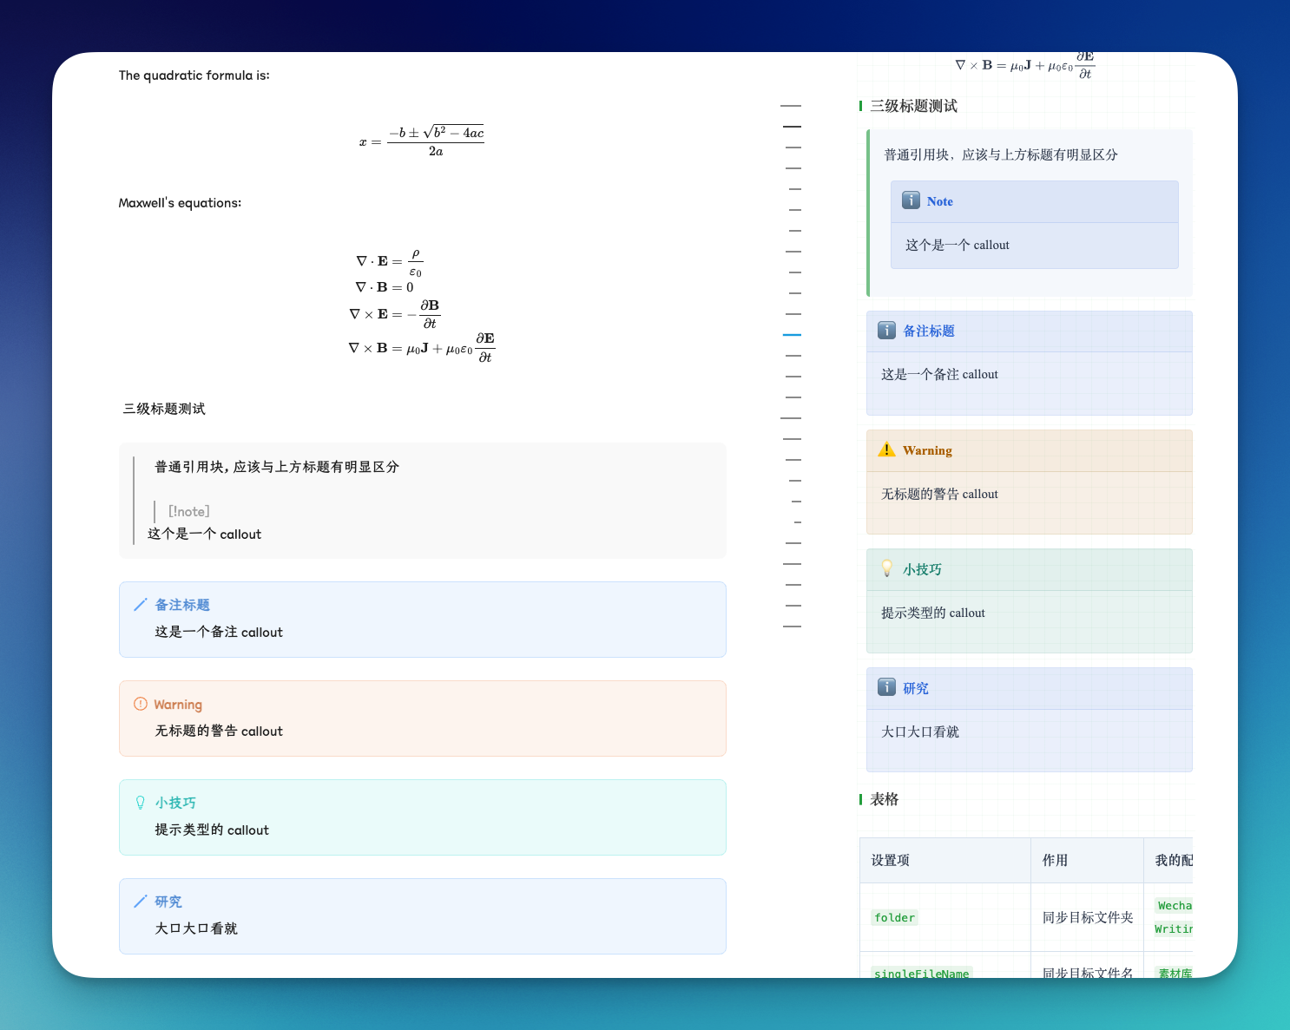The height and width of the screenshot is (1030, 1290).
Task: Click the Maxwell equation atop preview pane
Action: coord(1025,65)
